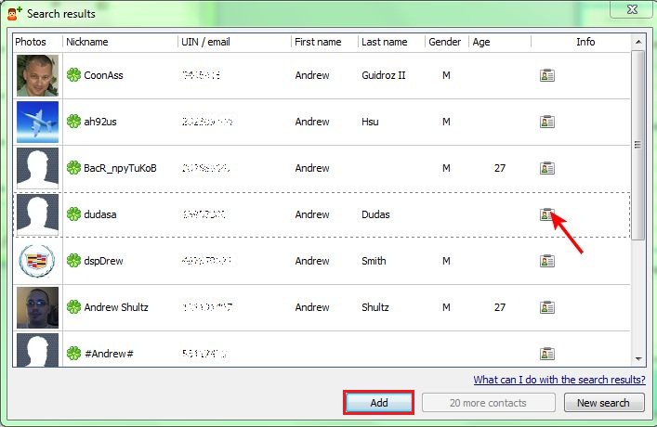Open info card for dspDrew
Viewport: 657px width, 427px height.
547,261
